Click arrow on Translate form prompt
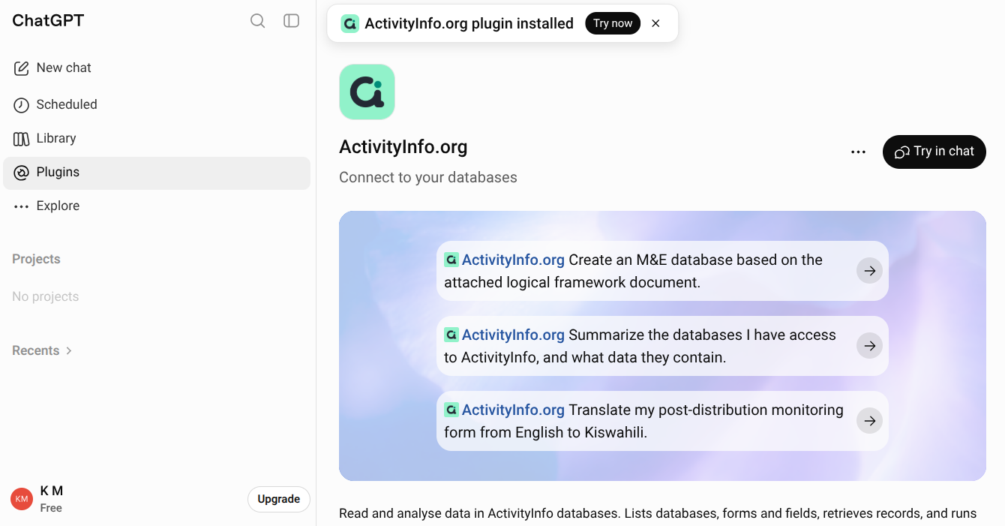The height and width of the screenshot is (526, 1005). (869, 421)
